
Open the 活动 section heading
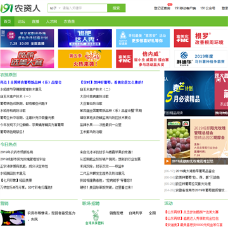(168, 203)
